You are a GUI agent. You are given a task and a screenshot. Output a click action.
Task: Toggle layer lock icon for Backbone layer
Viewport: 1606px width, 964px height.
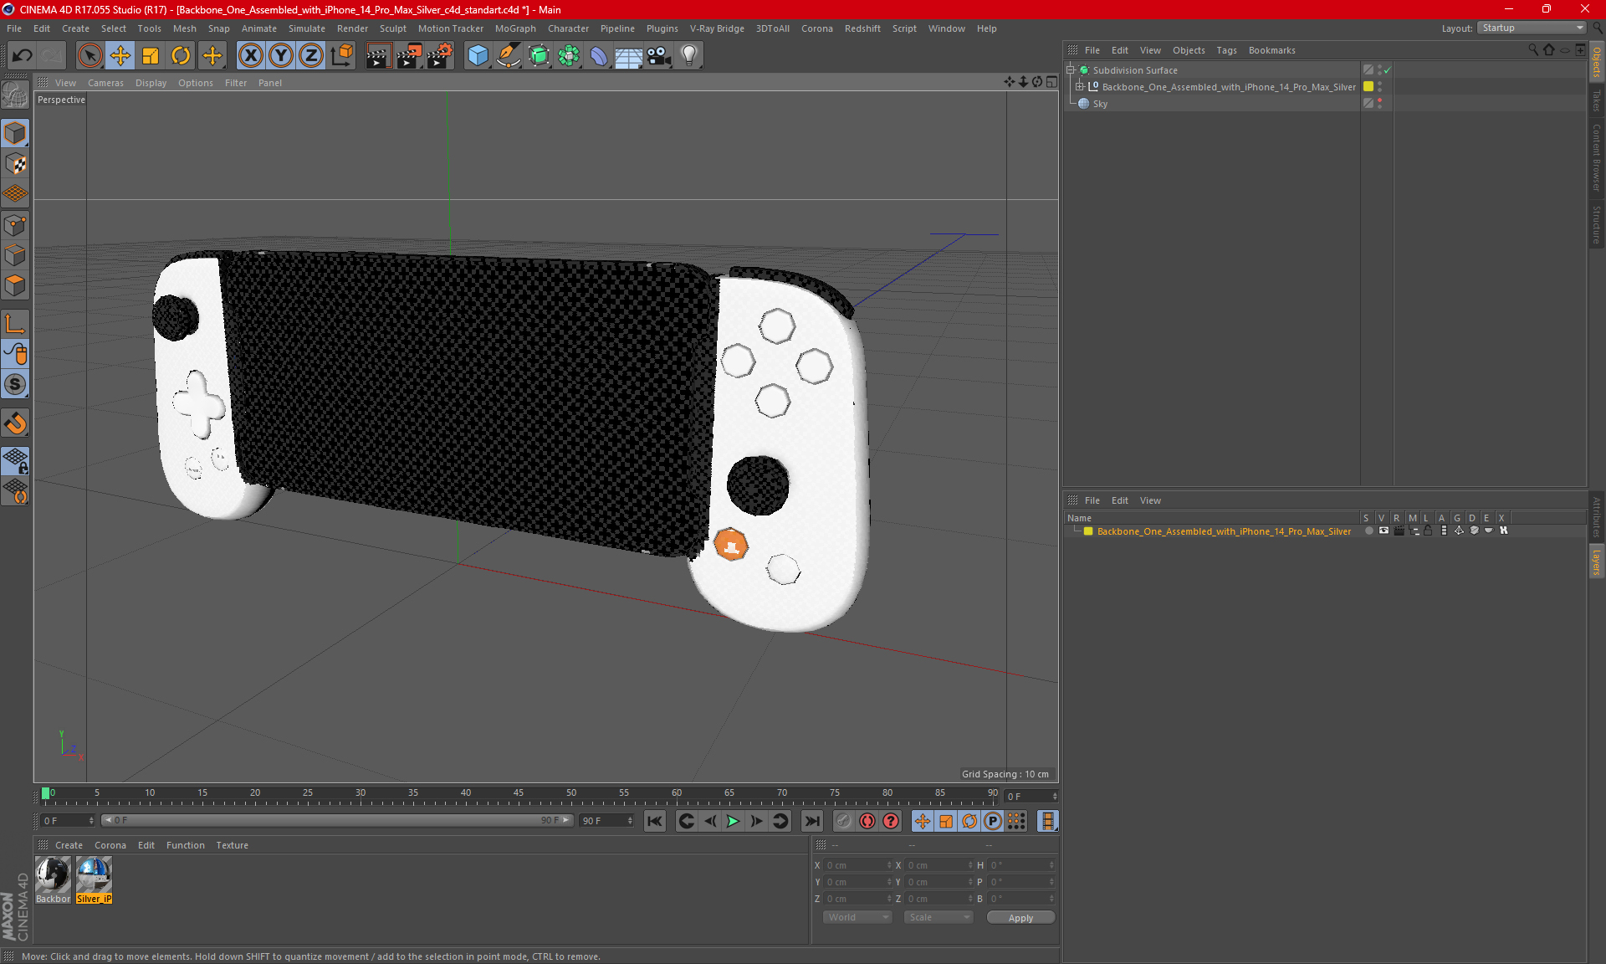(1428, 531)
